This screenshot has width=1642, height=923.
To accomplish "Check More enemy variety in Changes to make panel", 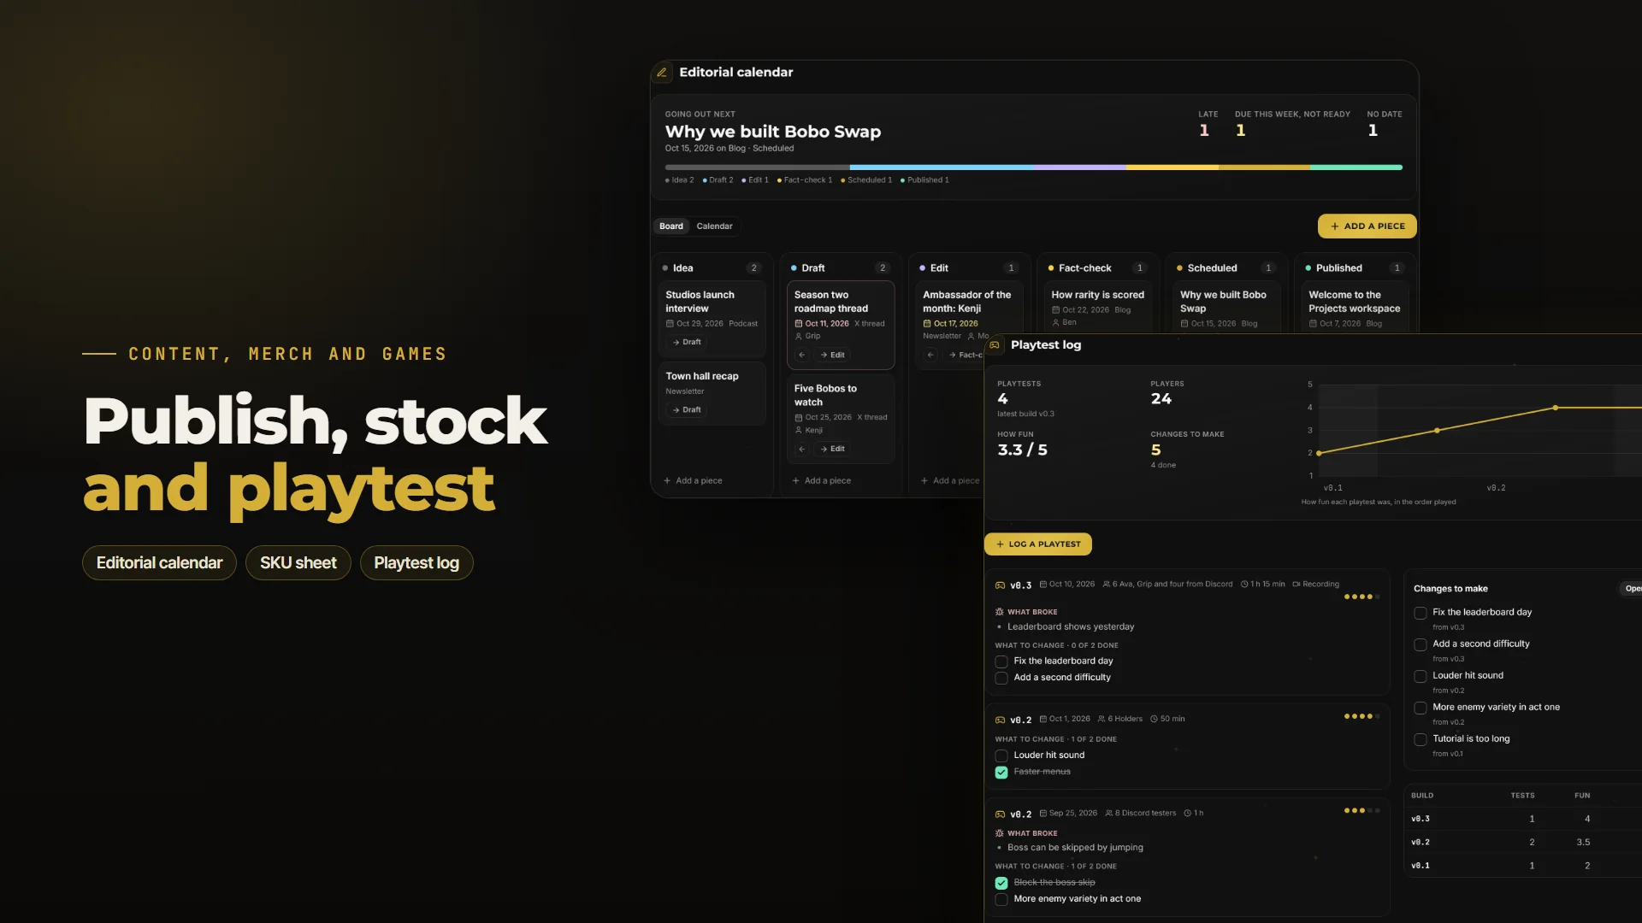I will click(x=1421, y=708).
